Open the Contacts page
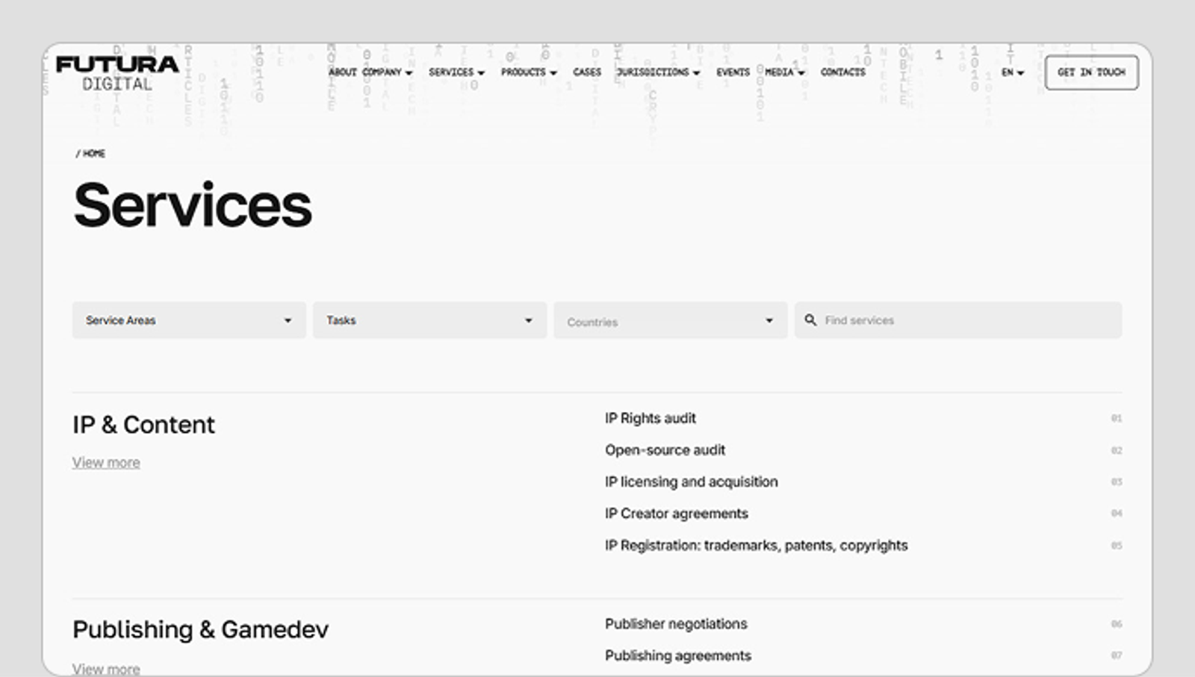 coord(842,72)
